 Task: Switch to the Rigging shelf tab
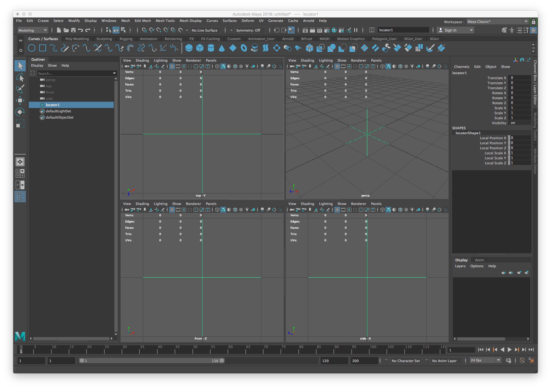[x=126, y=39]
